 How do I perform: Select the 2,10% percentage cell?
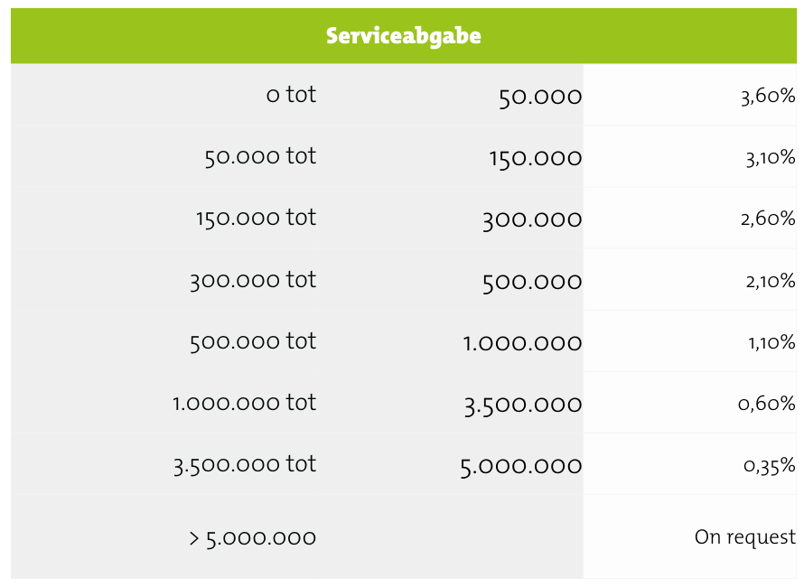689,279
